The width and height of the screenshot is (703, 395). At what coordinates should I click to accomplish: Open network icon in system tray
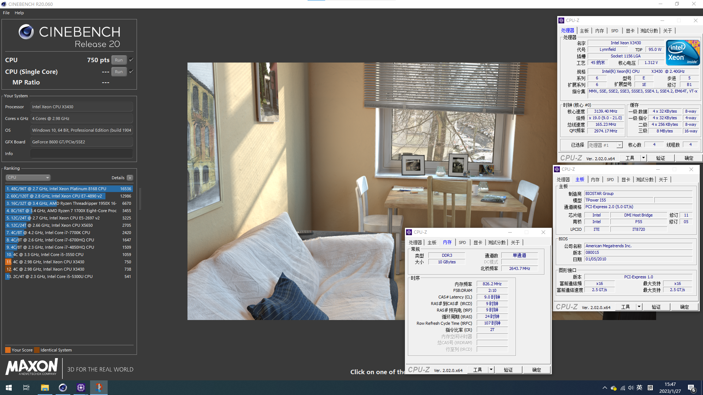click(622, 388)
